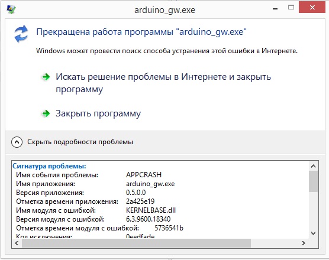The width and height of the screenshot is (329, 260).
Task: Close the arduino_gw.exe crash dialog
Action: [312, 8]
